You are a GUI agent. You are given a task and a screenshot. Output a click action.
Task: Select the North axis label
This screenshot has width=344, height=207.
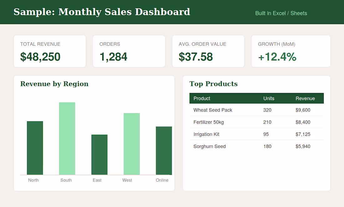point(33,180)
